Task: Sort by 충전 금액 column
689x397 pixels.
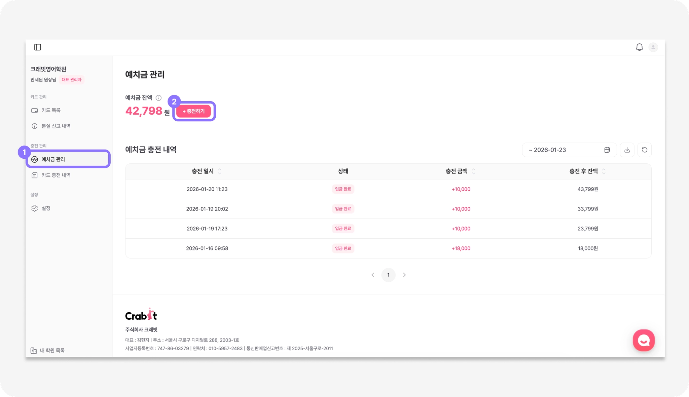Action: 474,171
